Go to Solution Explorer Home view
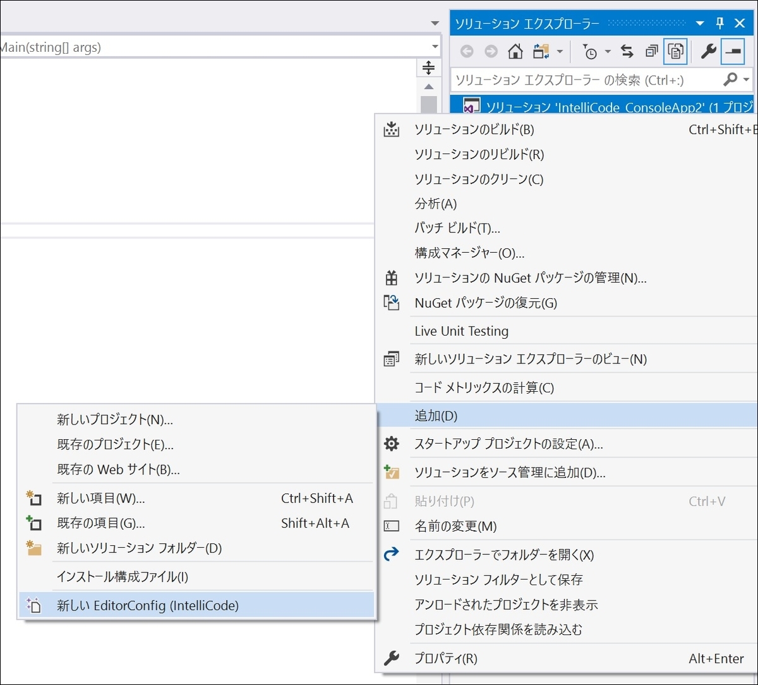This screenshot has height=685, width=758. click(x=515, y=52)
